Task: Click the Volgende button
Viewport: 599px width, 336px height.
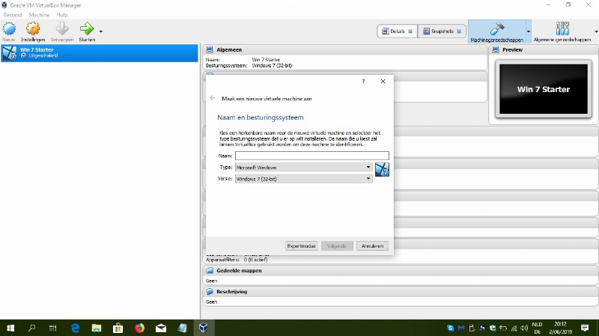Action: click(336, 246)
